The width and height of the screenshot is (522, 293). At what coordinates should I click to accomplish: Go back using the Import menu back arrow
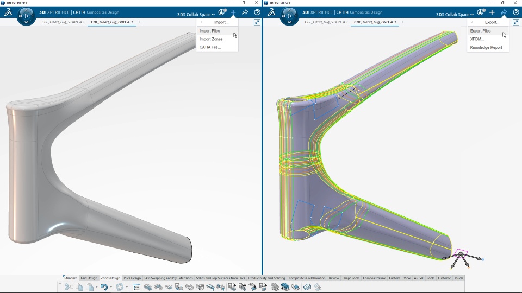[201, 22]
